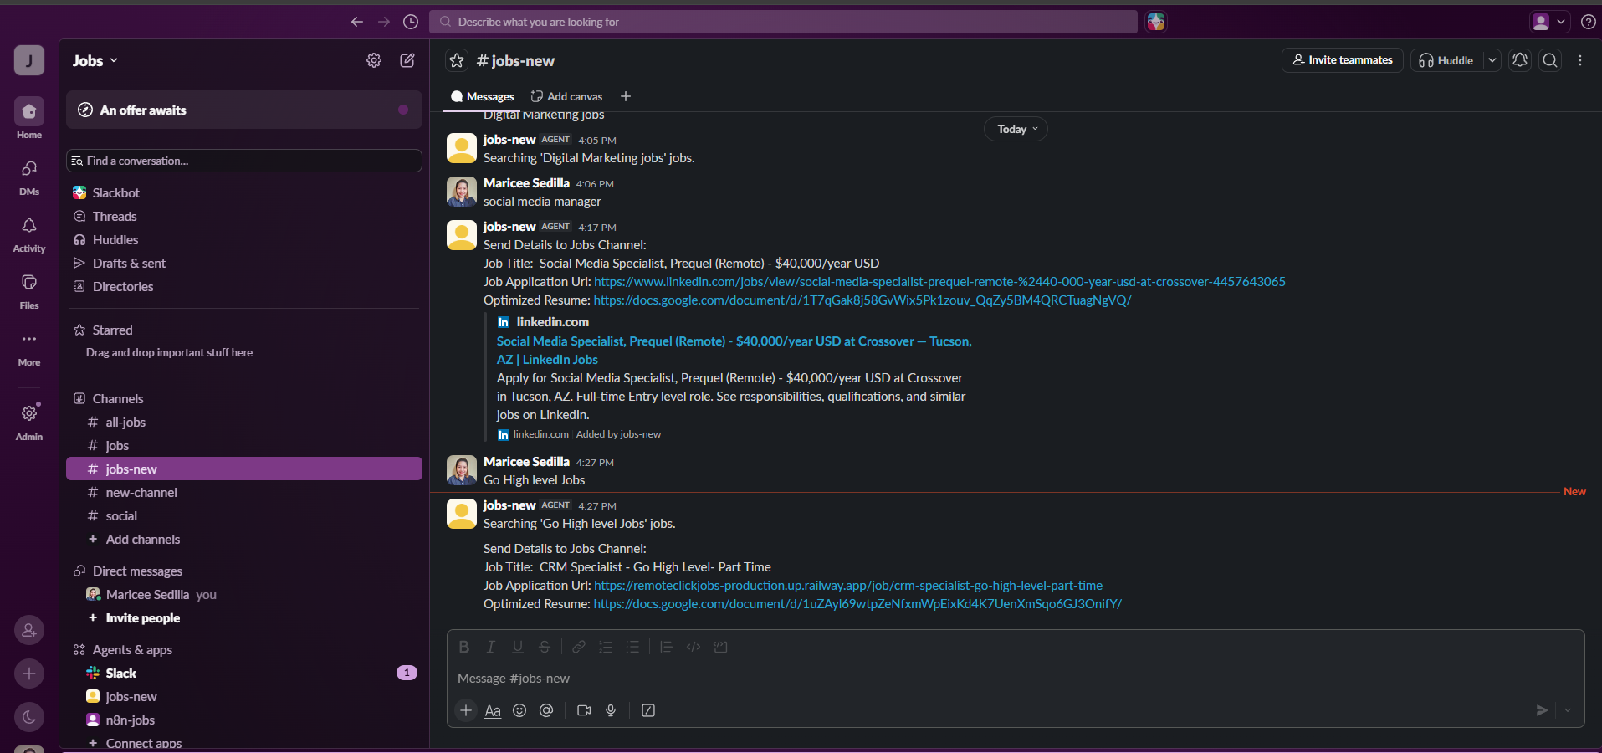1602x753 pixels.
Task: Compose a new message
Action: point(407,60)
